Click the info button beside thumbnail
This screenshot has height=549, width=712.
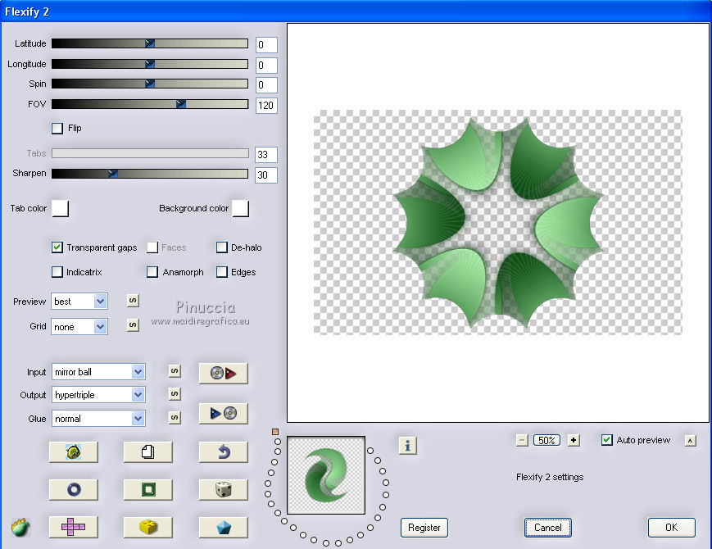pyautogui.click(x=408, y=446)
